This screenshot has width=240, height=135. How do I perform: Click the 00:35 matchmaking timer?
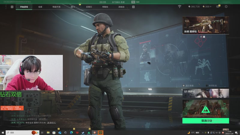pyautogui.click(x=103, y=2)
